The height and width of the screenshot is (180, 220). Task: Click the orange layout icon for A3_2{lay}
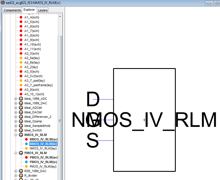coord(21,67)
